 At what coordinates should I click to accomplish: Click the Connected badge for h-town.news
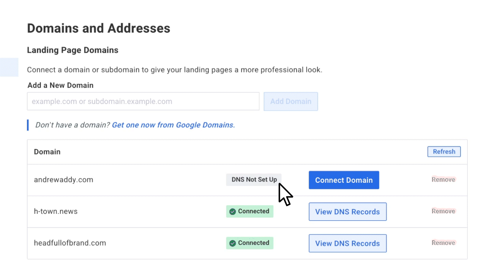point(249,212)
